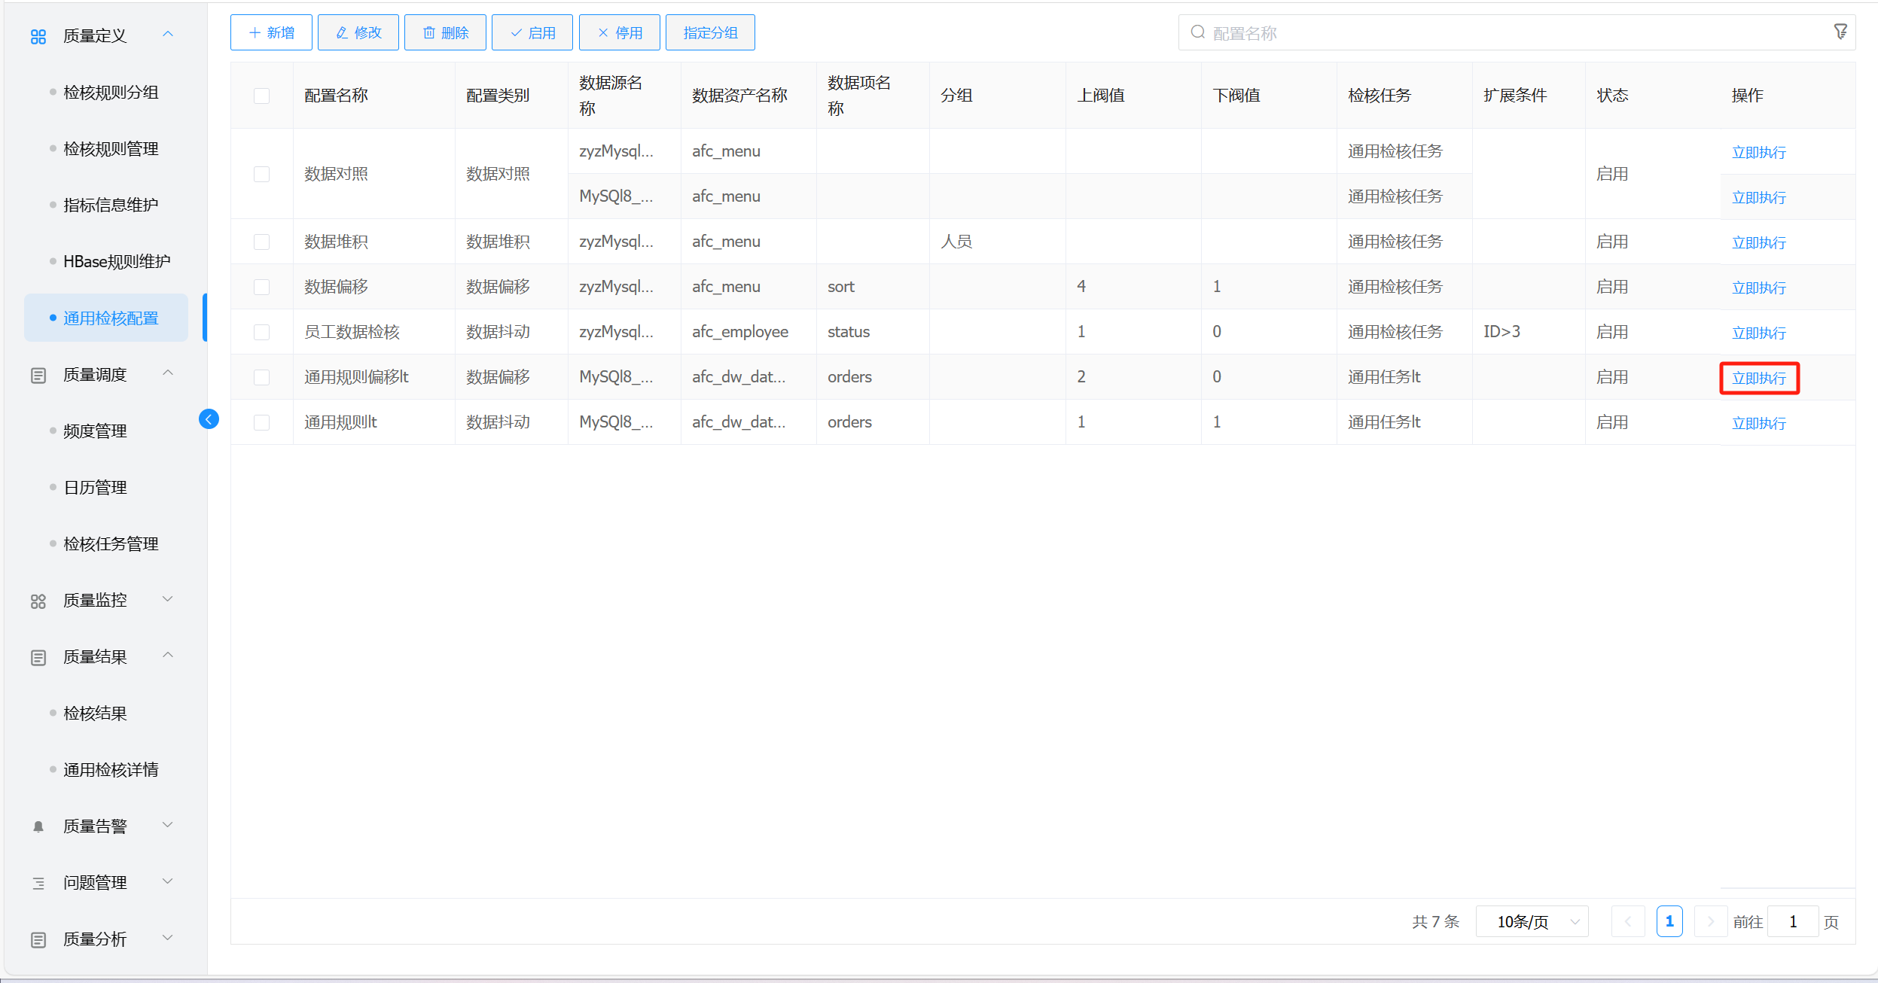This screenshot has width=1878, height=983.
Task: Check the 数据偏移 row checkbox
Action: coord(261,287)
